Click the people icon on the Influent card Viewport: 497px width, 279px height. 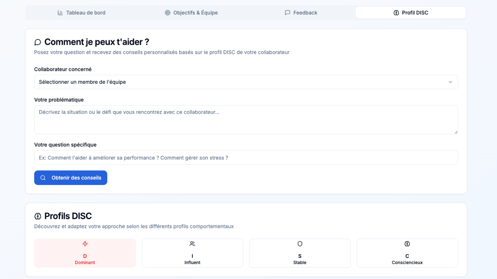click(x=192, y=244)
